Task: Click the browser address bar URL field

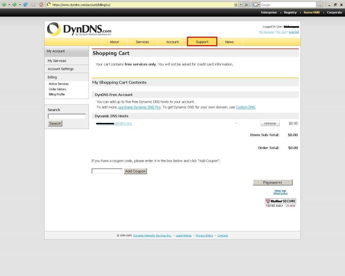Action: point(141,5)
